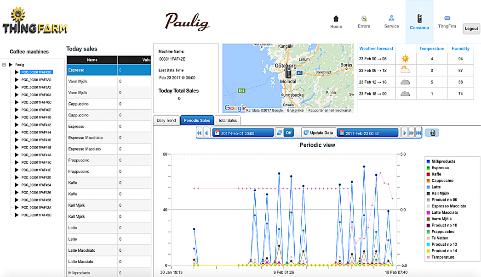Image resolution: width=481 pixels, height=277 pixels.
Task: Expand tree node POC_003011FAF412
Action: (17, 125)
